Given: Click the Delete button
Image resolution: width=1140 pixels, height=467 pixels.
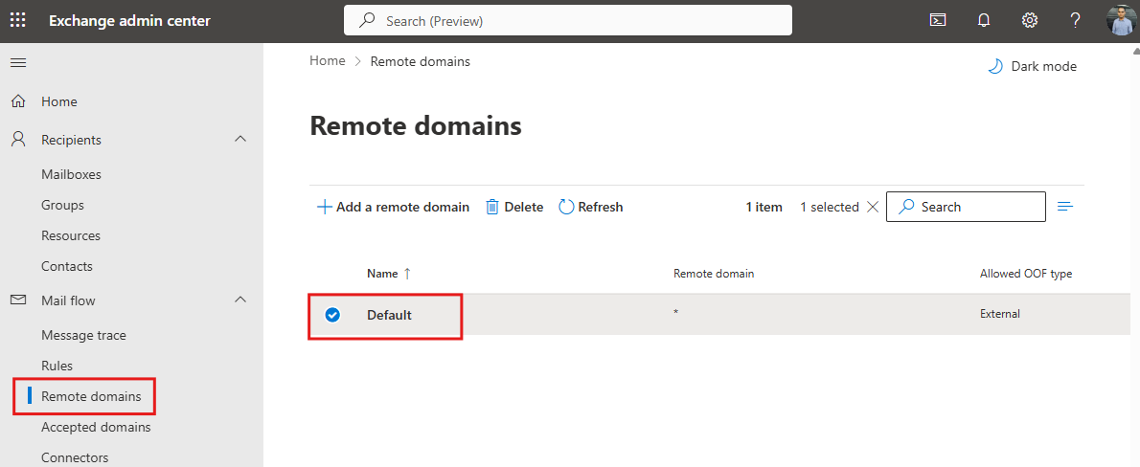Looking at the screenshot, I should (x=514, y=207).
